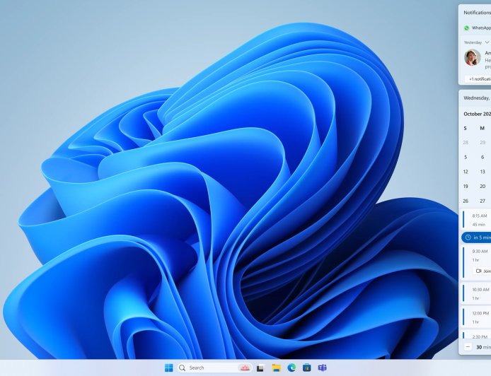Open the 2:30 PM agenda event
Viewport: 491px width, 376px height.
point(476,335)
